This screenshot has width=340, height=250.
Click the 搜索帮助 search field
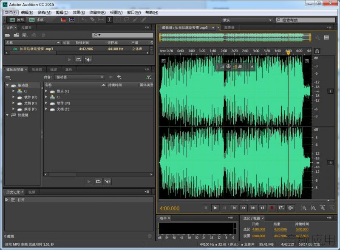tap(306, 20)
